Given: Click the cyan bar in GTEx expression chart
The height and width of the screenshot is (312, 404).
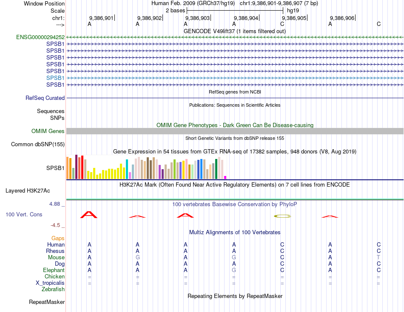Looking at the screenshot, I should pyautogui.click(x=127, y=169).
